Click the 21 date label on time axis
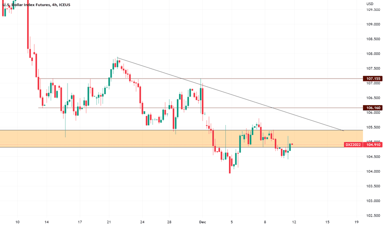Image resolution: width=384 pixels, height=226 pixels. tap(109, 222)
